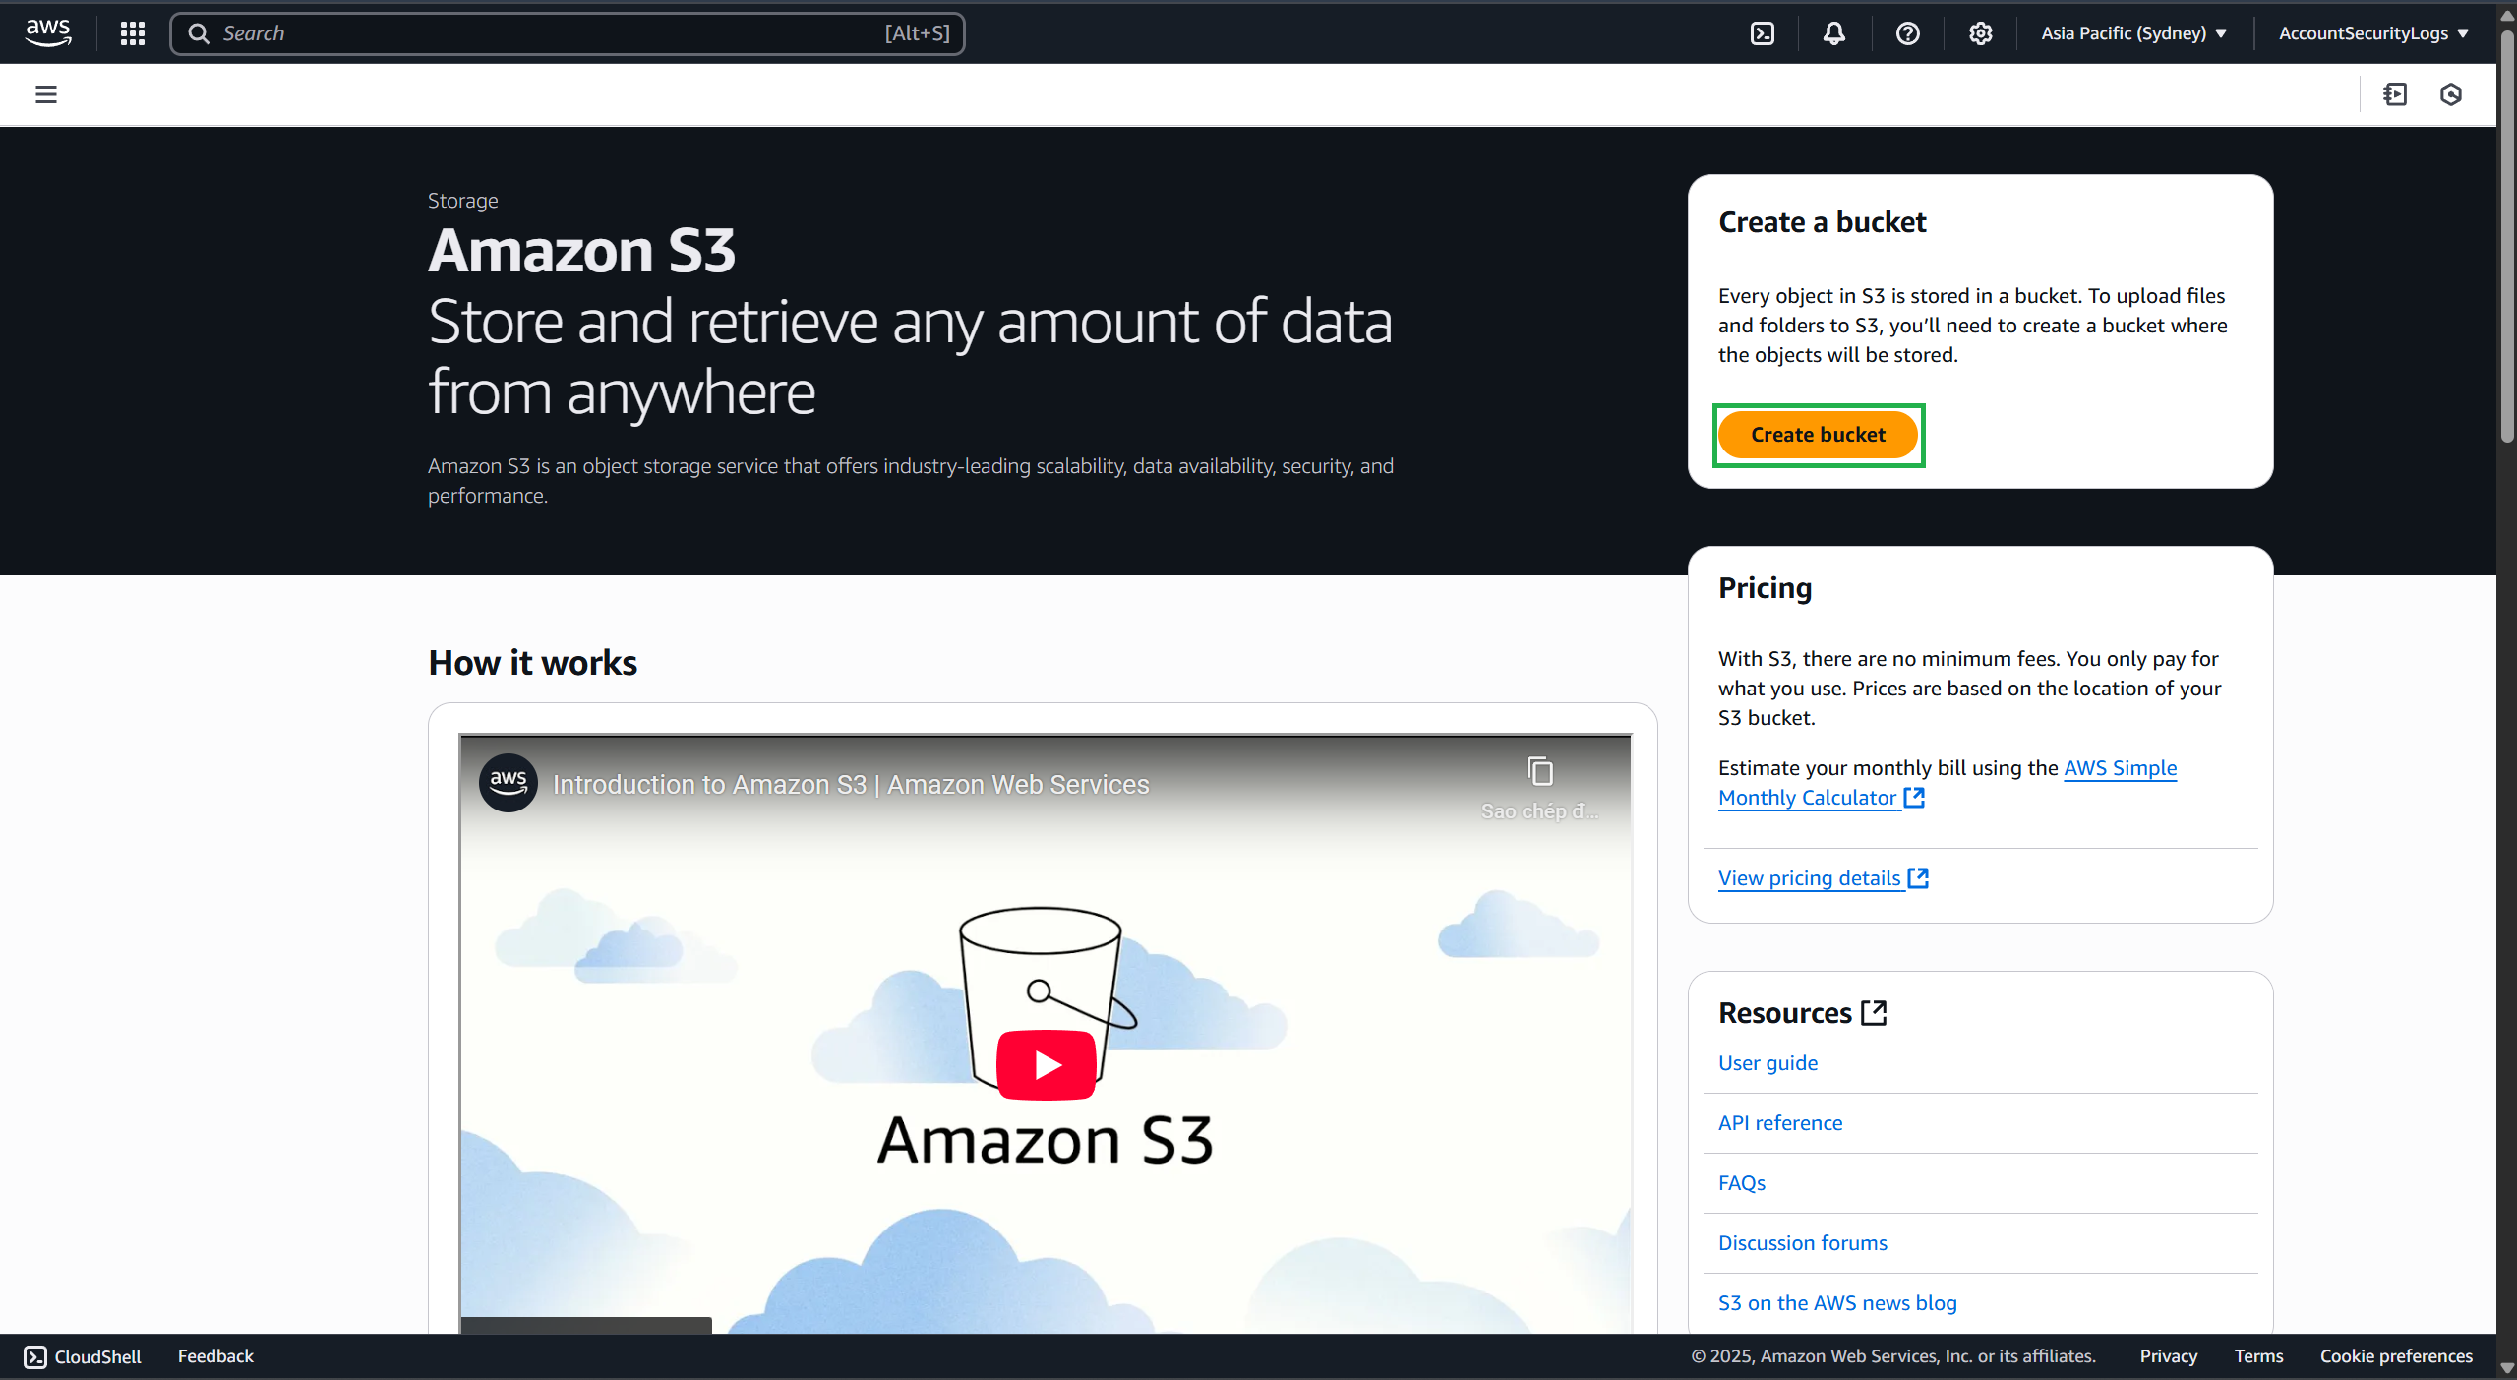Open the tutorials notebook icon below the toolbar
This screenshot has height=1380, width=2517.
(x=2395, y=93)
